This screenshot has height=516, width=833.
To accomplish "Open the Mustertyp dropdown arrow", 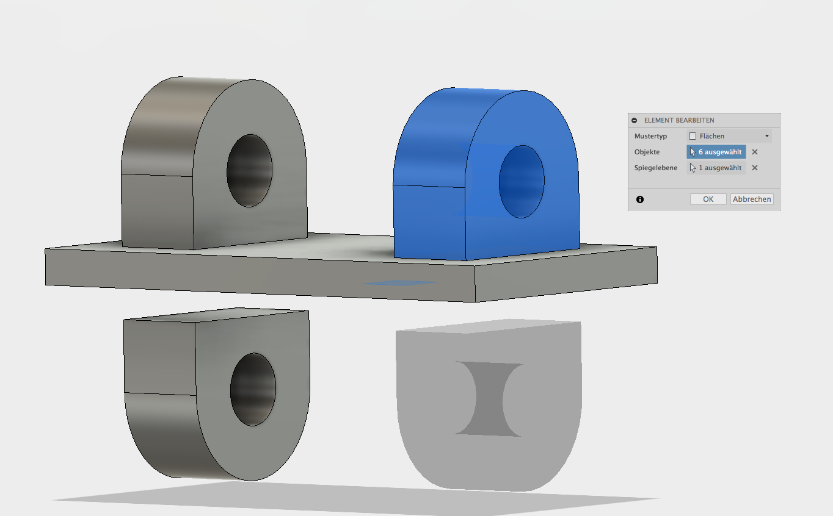I will 767,136.
